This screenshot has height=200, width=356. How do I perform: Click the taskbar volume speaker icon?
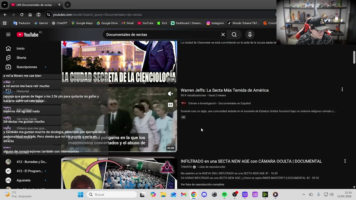[x=332, y=194]
